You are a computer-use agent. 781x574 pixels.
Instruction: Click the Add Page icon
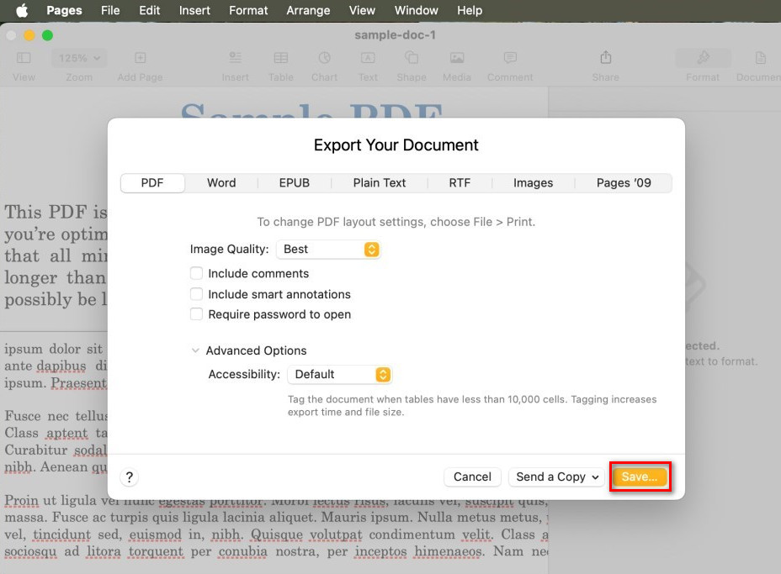coord(138,57)
